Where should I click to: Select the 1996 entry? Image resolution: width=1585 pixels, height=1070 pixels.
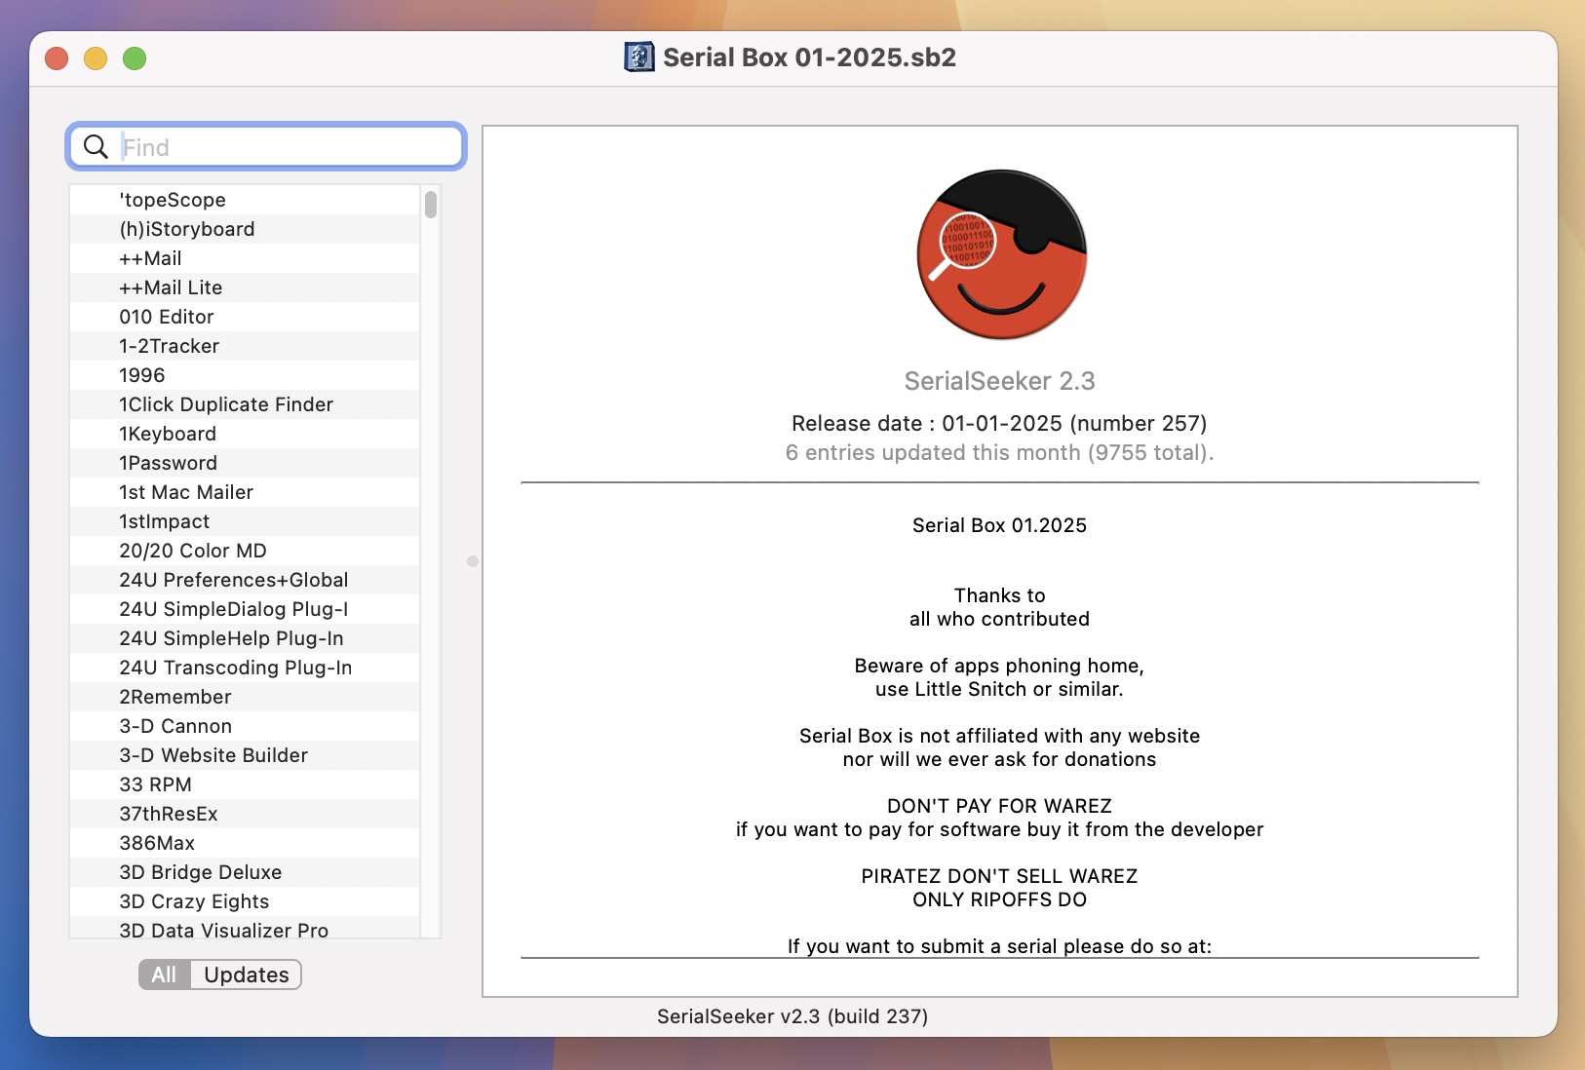pyautogui.click(x=245, y=375)
